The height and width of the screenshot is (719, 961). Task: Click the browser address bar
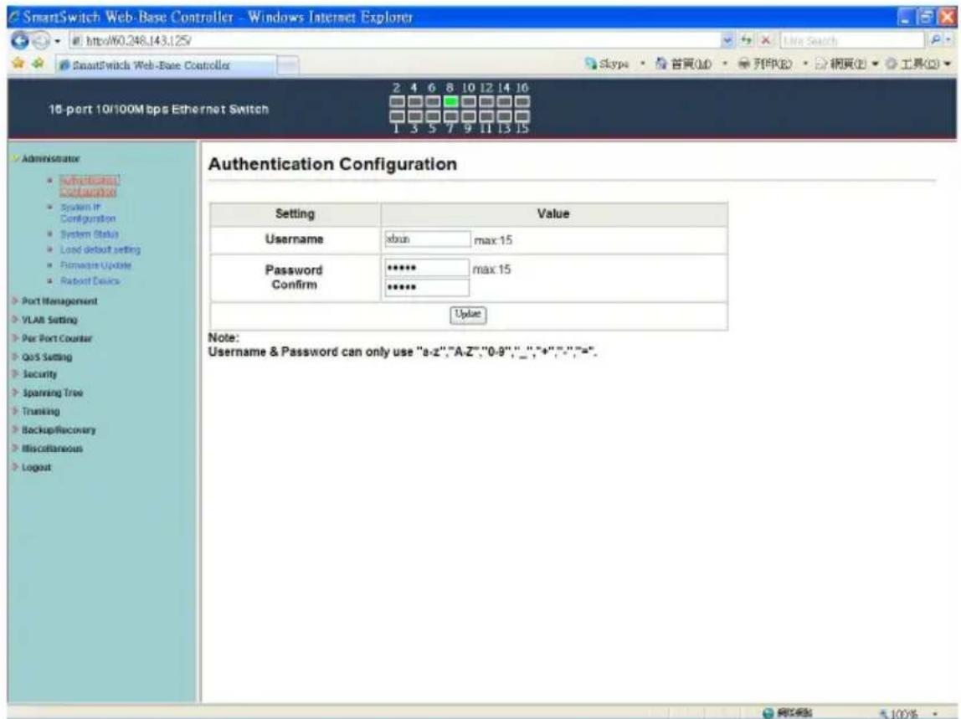point(395,41)
